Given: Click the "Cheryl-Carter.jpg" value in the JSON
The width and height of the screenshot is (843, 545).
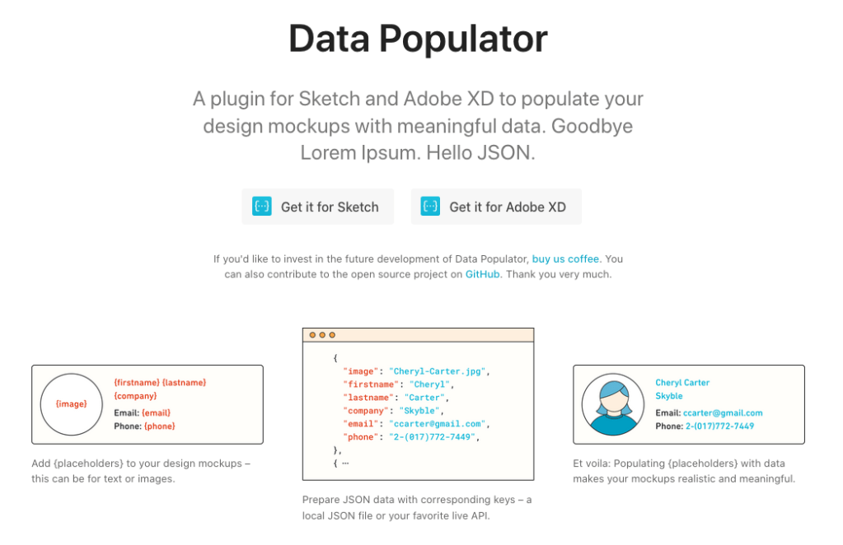Looking at the screenshot, I should pos(438,371).
